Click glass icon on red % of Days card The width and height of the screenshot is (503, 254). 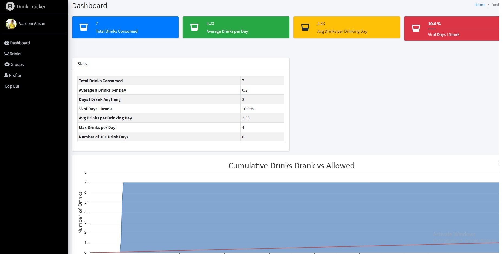[x=416, y=28]
